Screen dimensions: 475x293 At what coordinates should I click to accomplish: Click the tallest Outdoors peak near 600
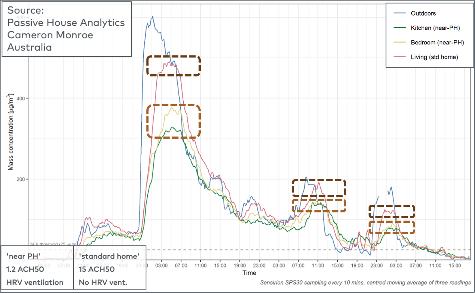pyautogui.click(x=153, y=17)
